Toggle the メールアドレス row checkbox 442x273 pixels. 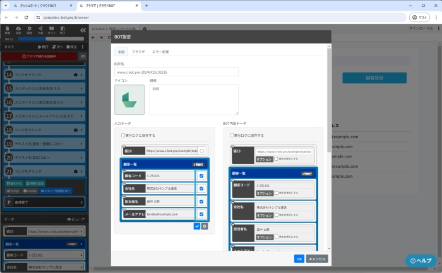(x=201, y=214)
